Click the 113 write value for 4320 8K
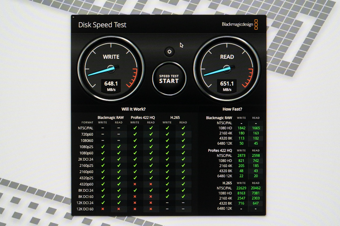The width and height of the screenshot is (340, 226). point(241,138)
